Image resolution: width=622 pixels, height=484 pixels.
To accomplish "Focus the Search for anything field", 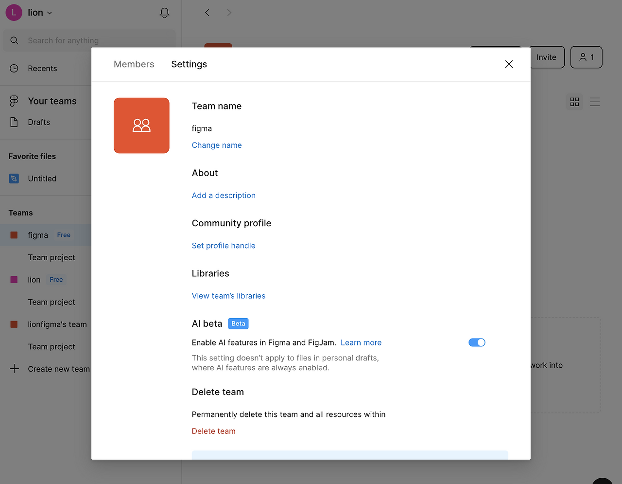I will click(89, 41).
